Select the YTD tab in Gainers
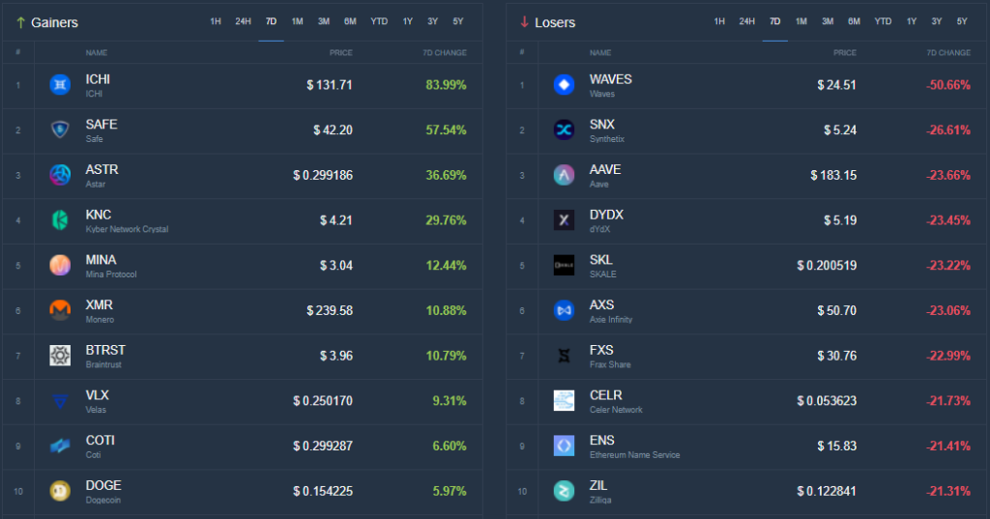 (379, 21)
